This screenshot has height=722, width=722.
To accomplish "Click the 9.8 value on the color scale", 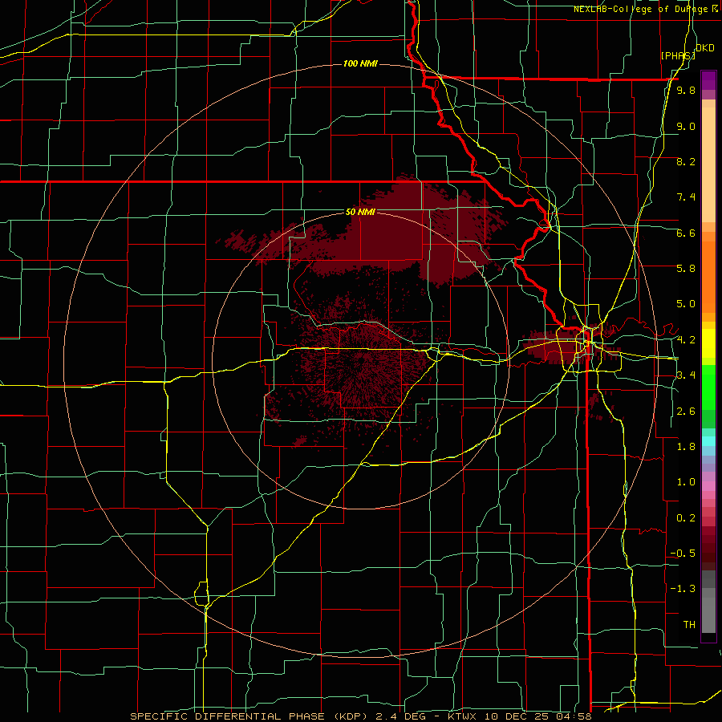I will [686, 91].
